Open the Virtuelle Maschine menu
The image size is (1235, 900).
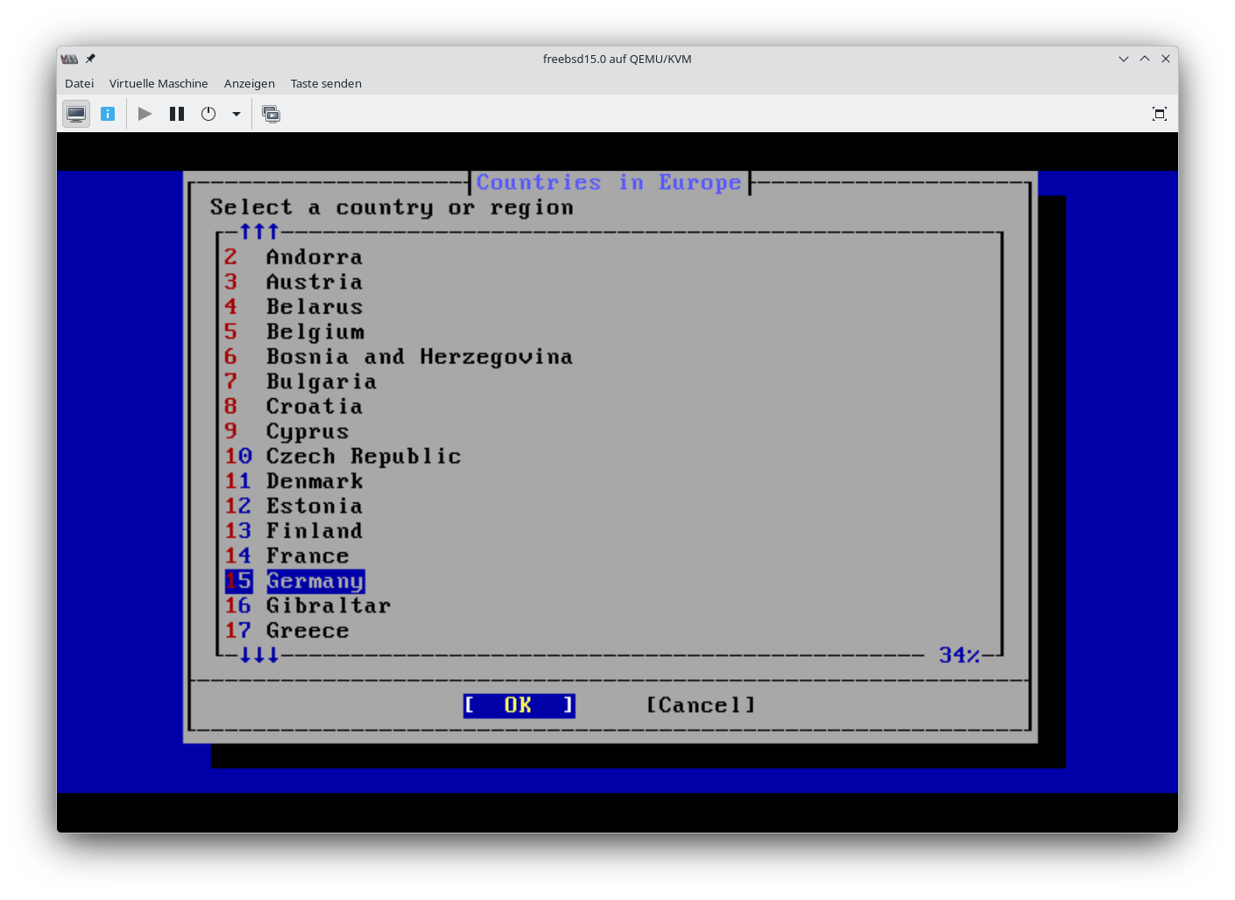(159, 83)
